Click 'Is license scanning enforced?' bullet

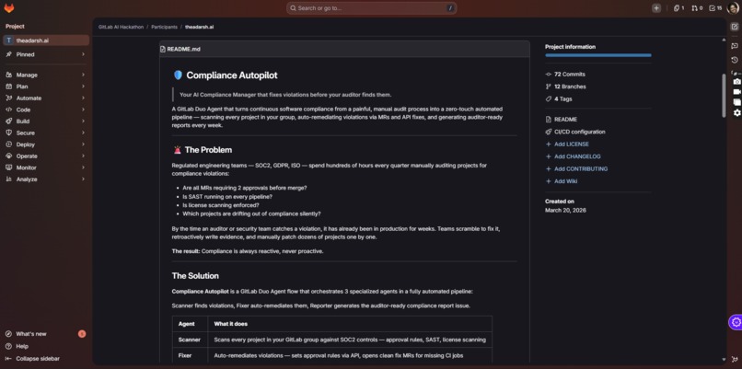pos(221,205)
